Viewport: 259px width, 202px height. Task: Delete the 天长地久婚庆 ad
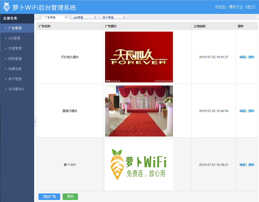(251, 57)
